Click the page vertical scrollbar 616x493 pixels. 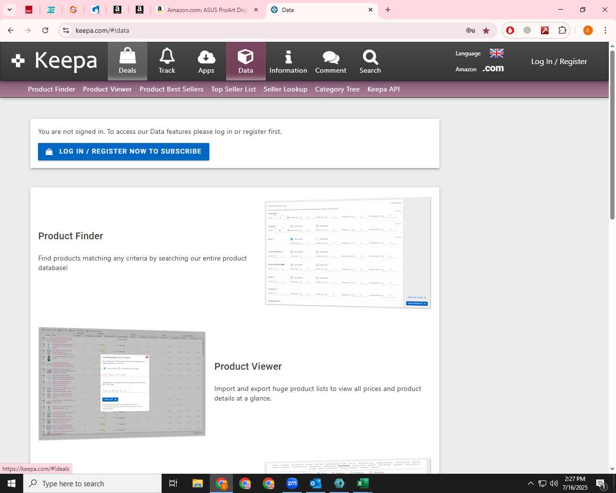coord(612,135)
